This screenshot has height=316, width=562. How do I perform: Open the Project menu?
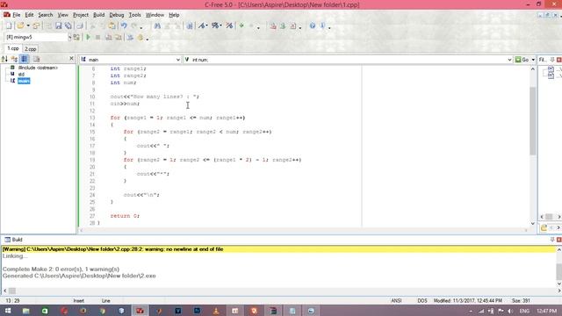pos(81,15)
